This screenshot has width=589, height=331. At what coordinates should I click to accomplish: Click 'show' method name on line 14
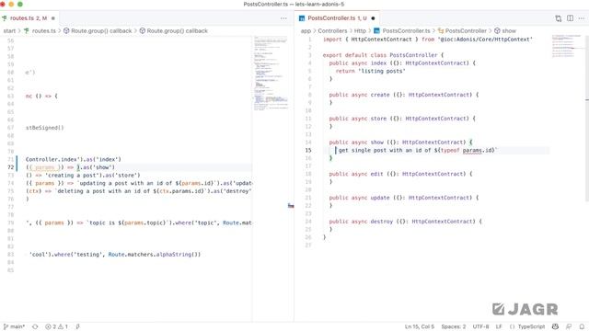pos(376,143)
